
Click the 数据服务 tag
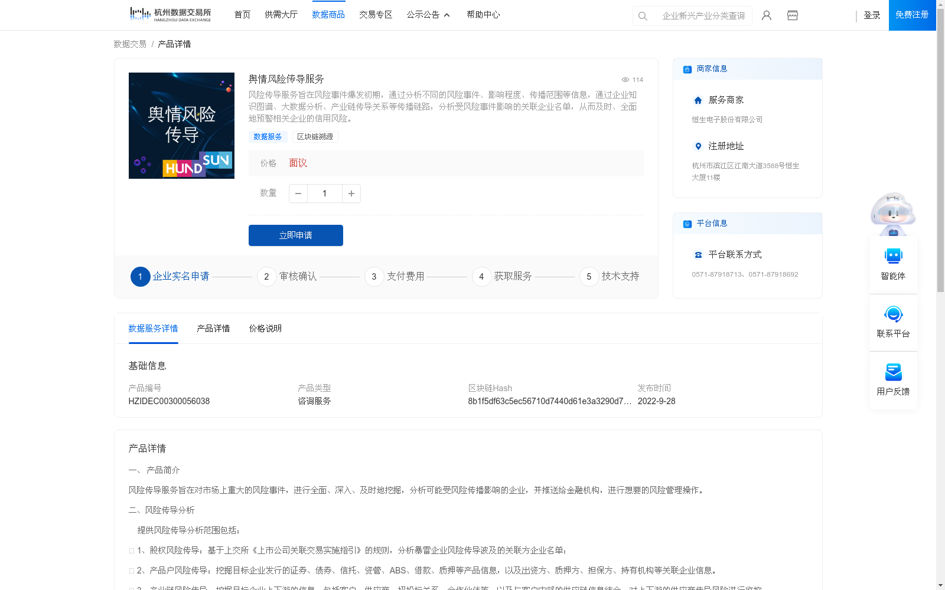(268, 137)
